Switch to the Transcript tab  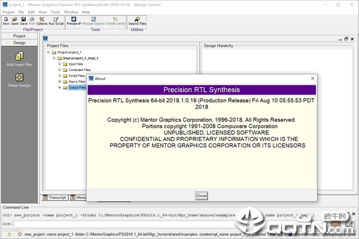(x=54, y=197)
